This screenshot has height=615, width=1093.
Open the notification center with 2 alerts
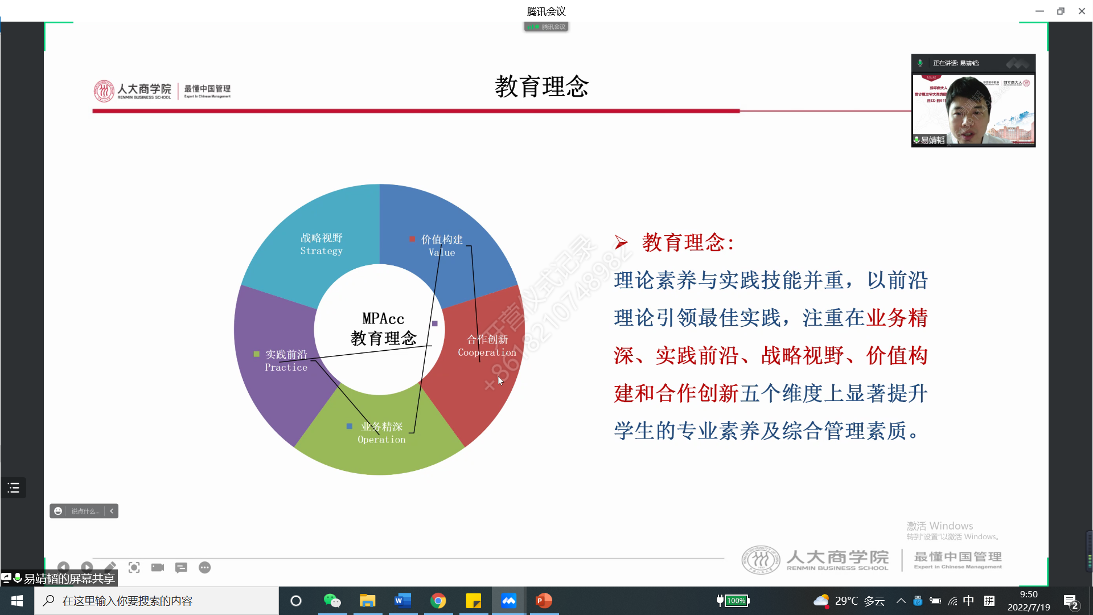(x=1071, y=601)
